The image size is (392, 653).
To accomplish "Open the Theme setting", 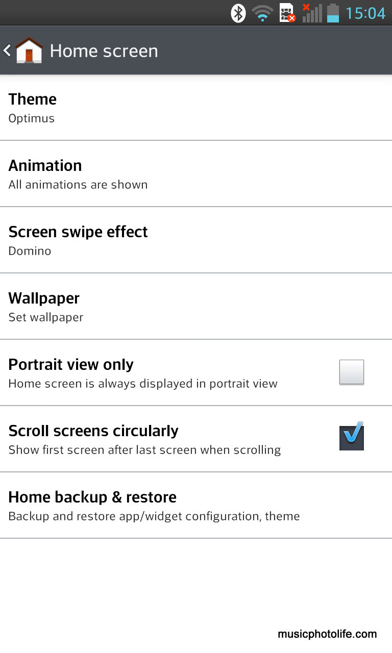I will pos(196,108).
